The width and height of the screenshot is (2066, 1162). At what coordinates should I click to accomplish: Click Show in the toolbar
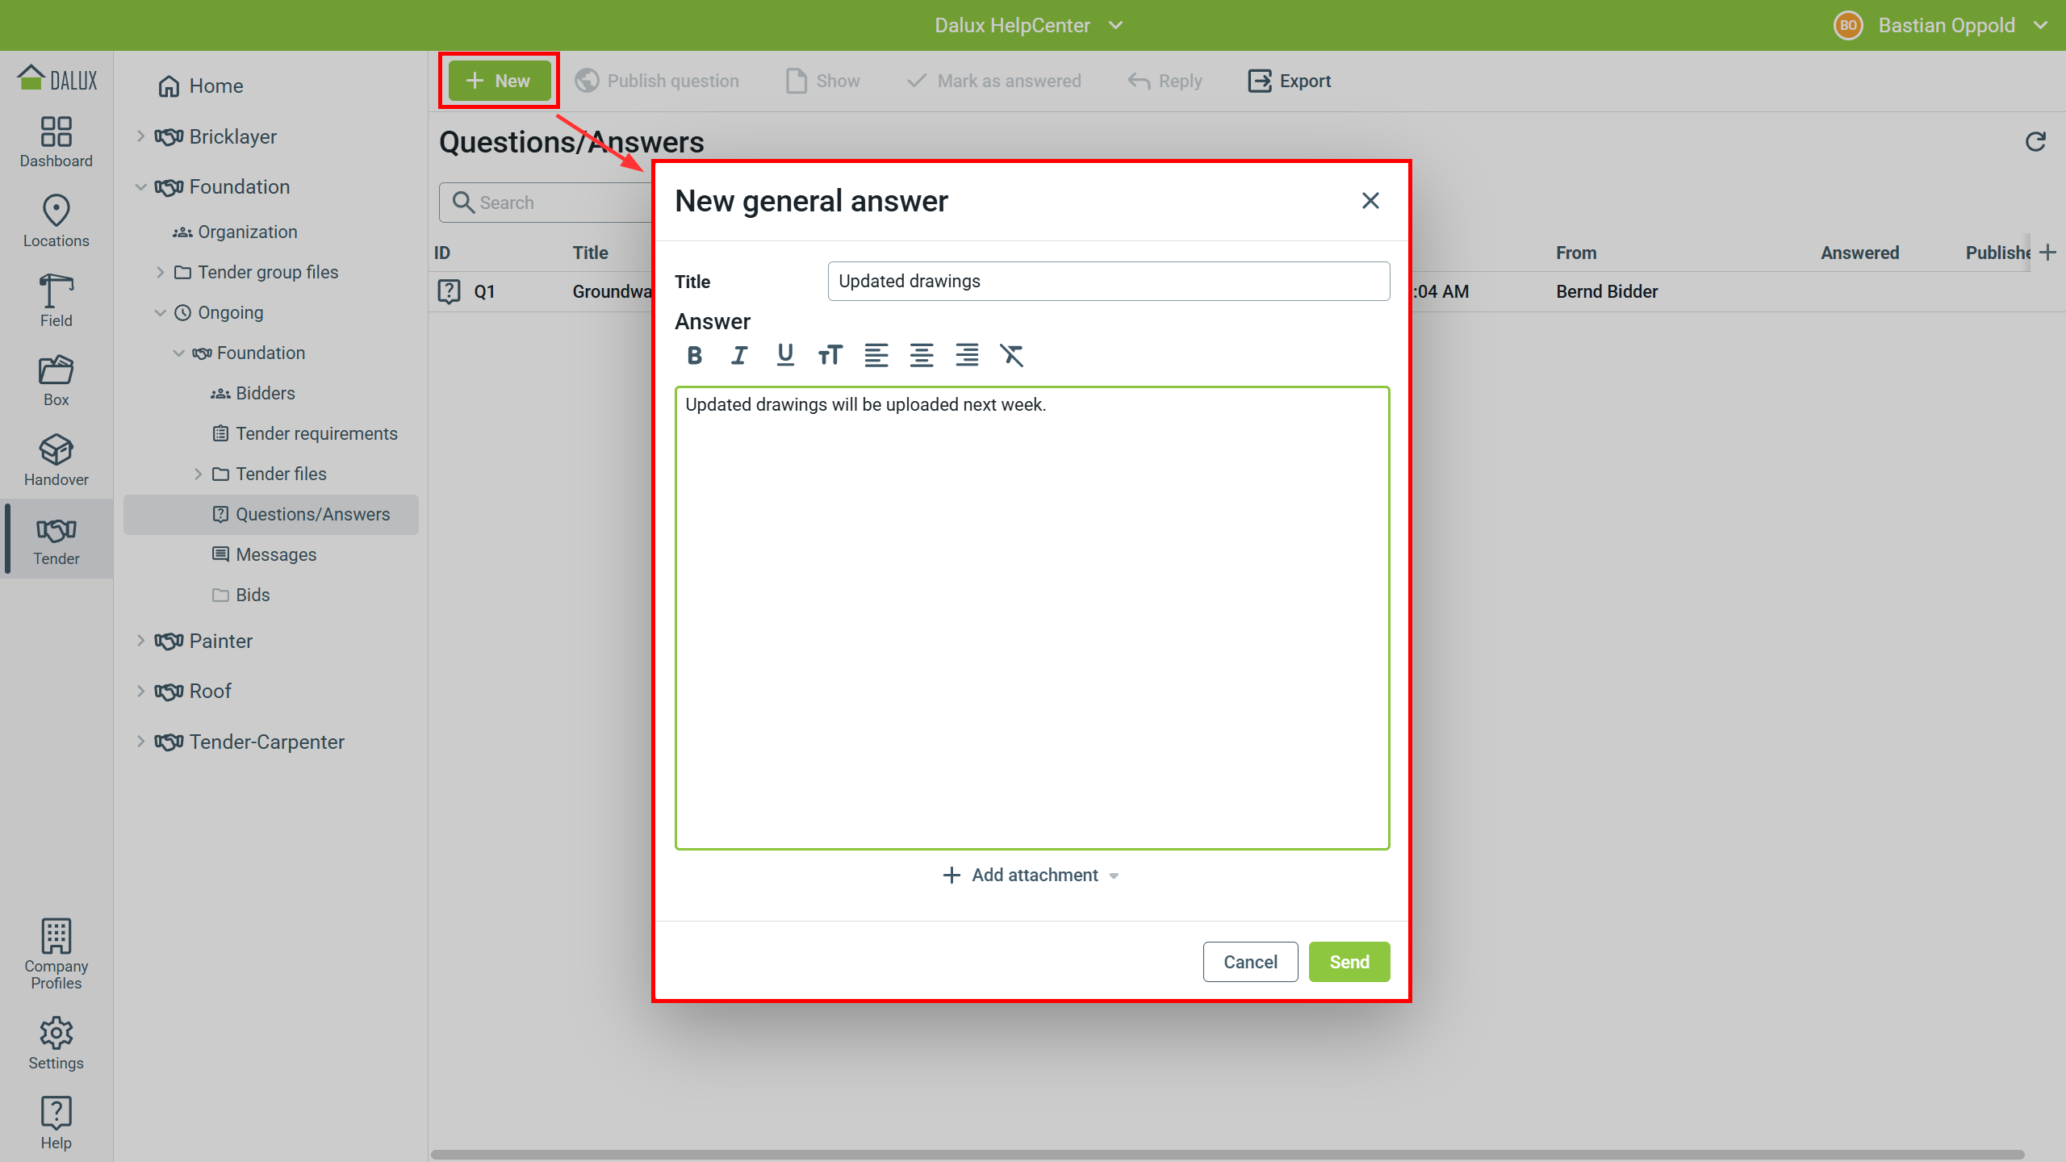pos(823,81)
